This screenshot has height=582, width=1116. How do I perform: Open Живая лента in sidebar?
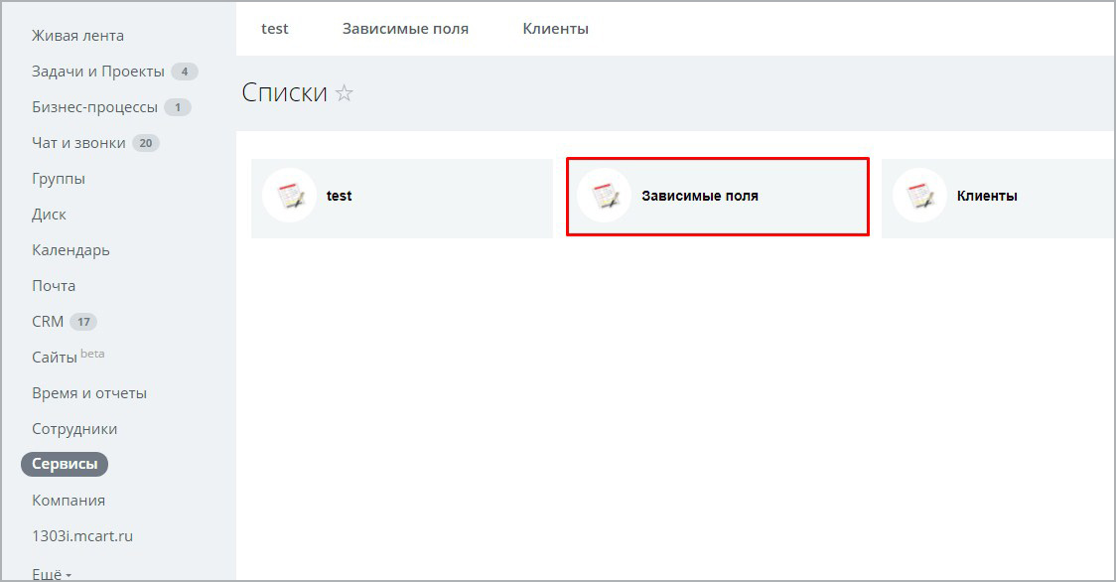point(77,36)
